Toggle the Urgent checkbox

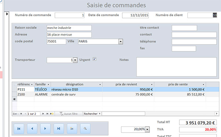pyautogui.click(x=94, y=59)
